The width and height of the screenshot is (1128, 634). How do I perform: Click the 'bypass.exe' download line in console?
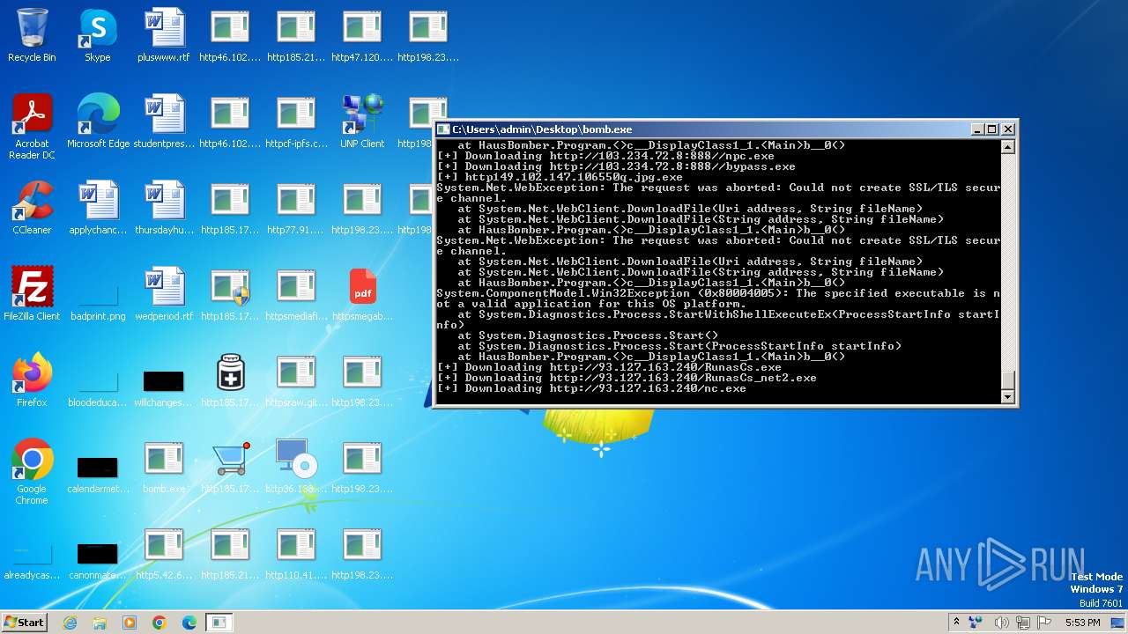[x=616, y=166]
